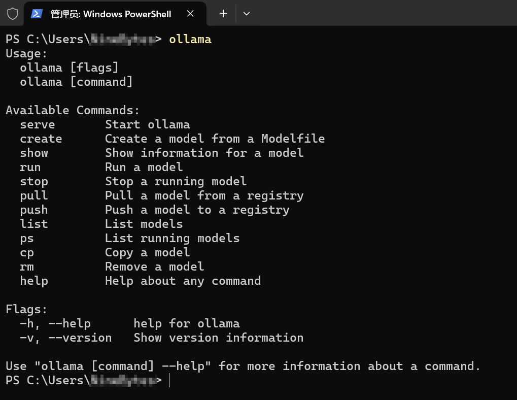Click the 'cp' command name
Viewport: 517px width, 400px height.
pos(27,253)
